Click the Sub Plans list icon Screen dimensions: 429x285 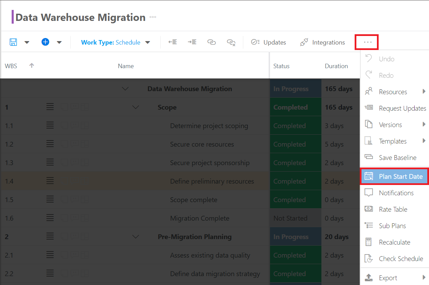pos(369,225)
